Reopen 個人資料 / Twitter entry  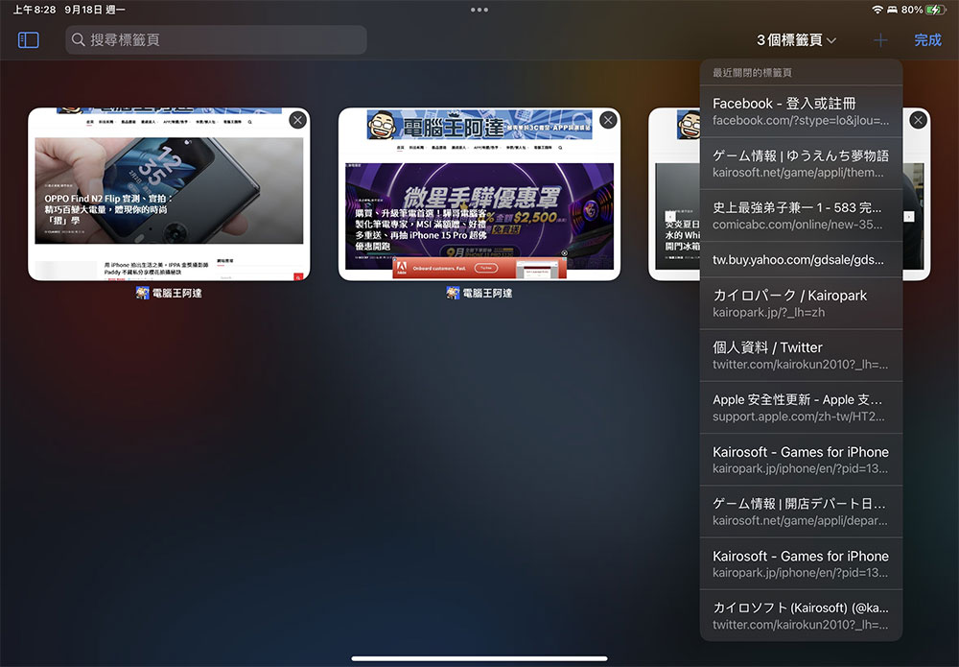coord(801,355)
